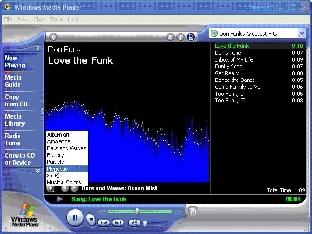
Task: Click the rewind arrows icon
Action: [x=102, y=212]
